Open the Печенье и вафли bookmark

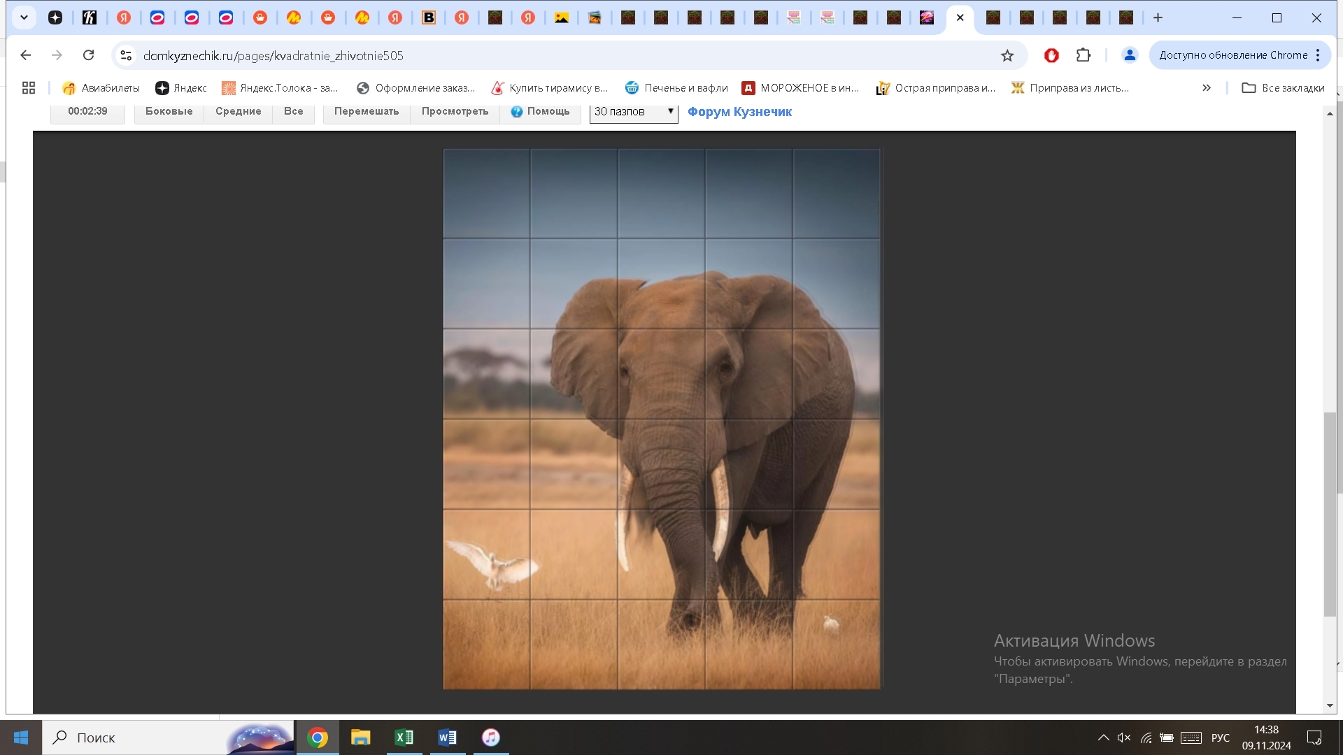tap(676, 88)
